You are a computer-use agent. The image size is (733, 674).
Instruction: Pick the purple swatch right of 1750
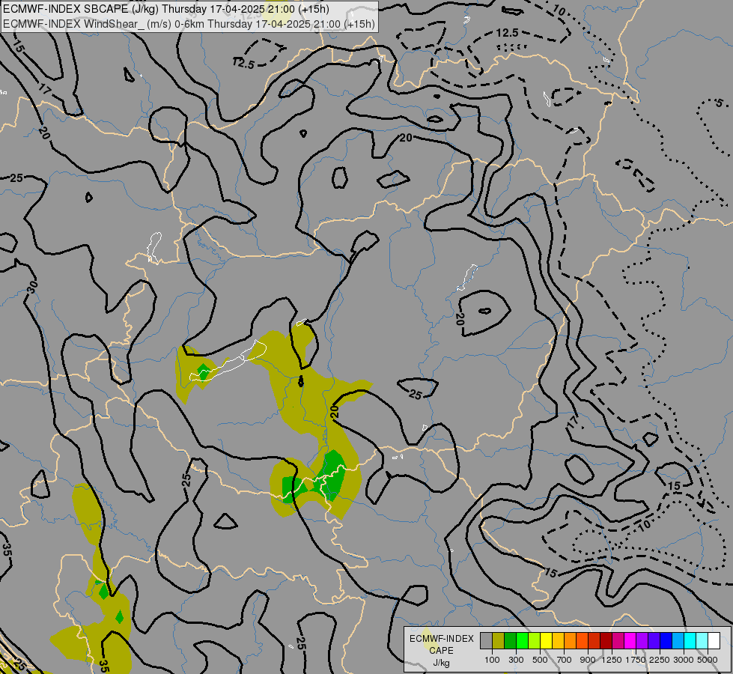[642, 640]
